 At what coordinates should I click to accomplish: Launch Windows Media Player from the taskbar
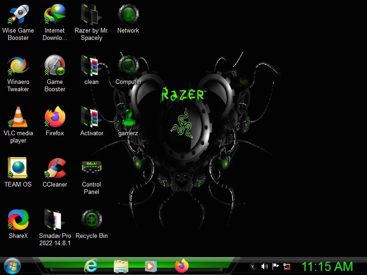pos(150,266)
